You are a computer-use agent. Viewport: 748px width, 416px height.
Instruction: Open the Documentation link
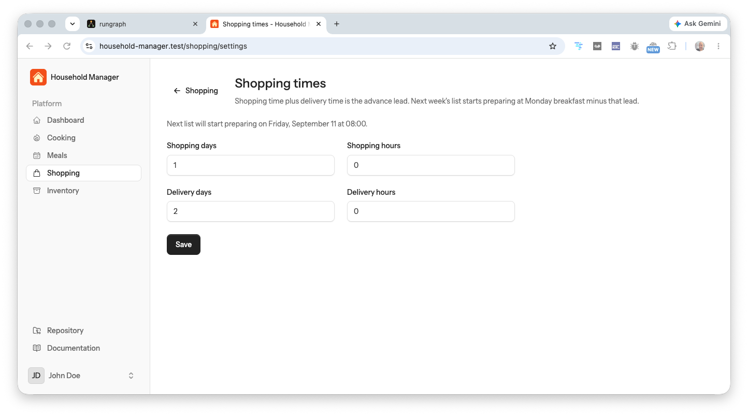[x=83, y=348]
